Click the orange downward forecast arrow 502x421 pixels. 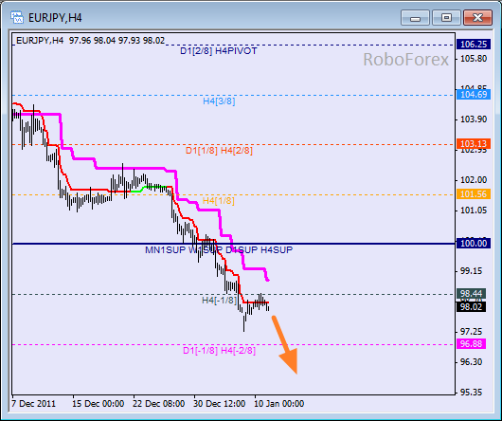(286, 345)
